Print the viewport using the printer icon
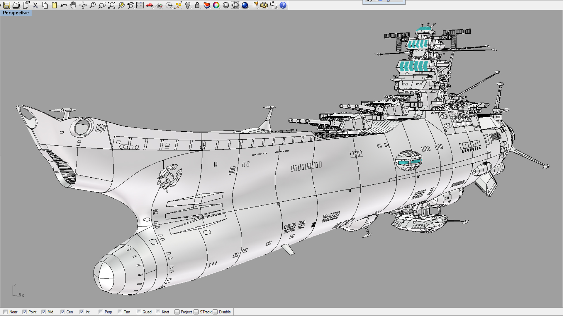Image resolution: width=563 pixels, height=316 pixels. [x=16, y=5]
